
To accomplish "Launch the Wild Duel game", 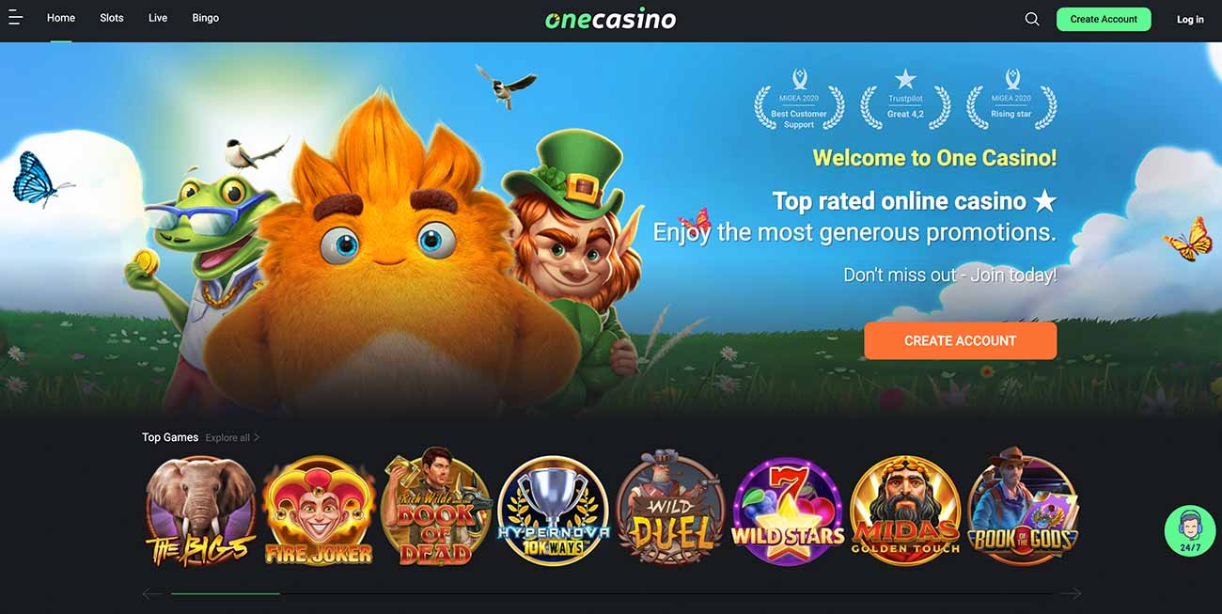I will [671, 510].
